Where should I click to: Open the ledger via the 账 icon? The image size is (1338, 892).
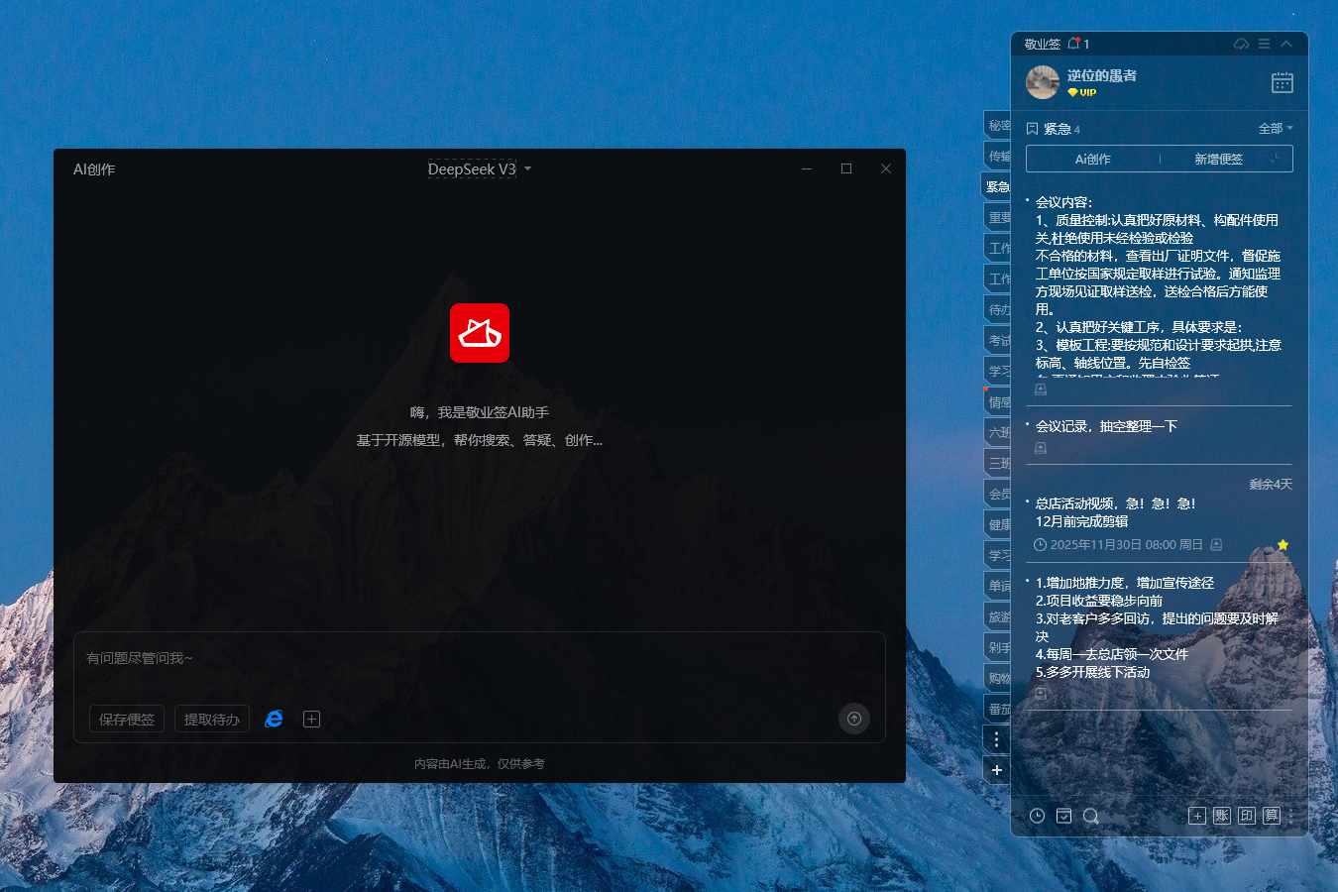tap(1220, 815)
